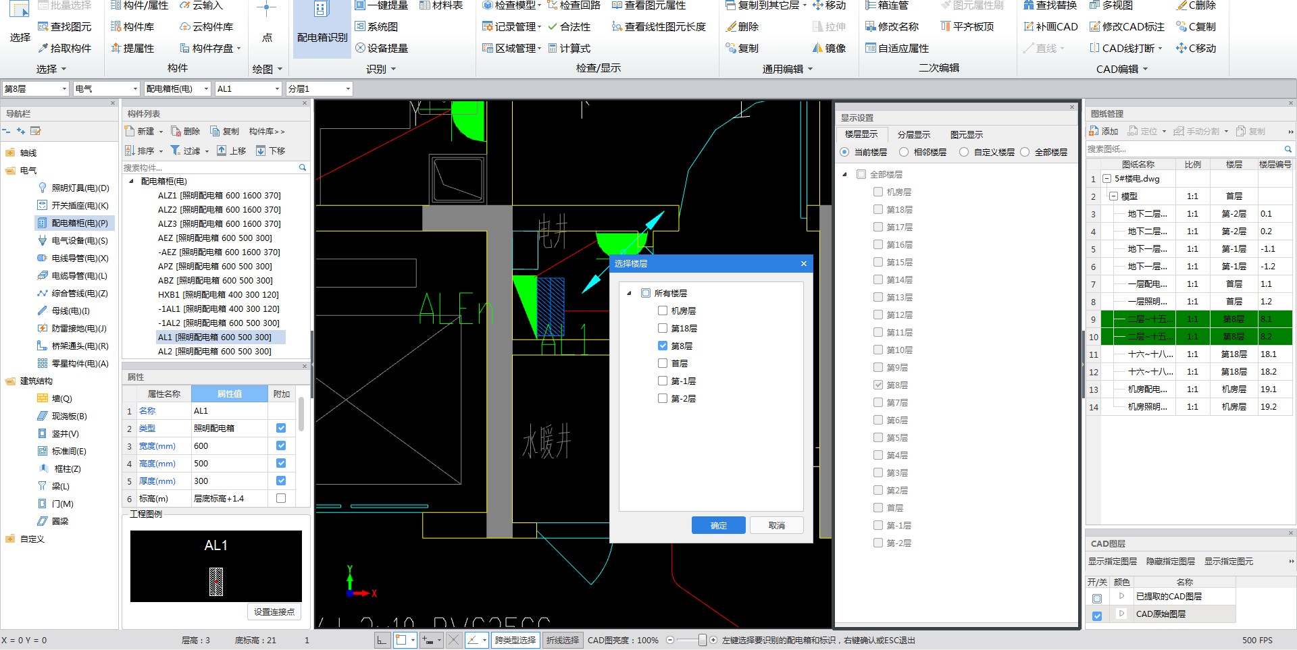The image size is (1297, 650).
Task: Open 修改CAD标注 tool
Action: tap(1127, 26)
